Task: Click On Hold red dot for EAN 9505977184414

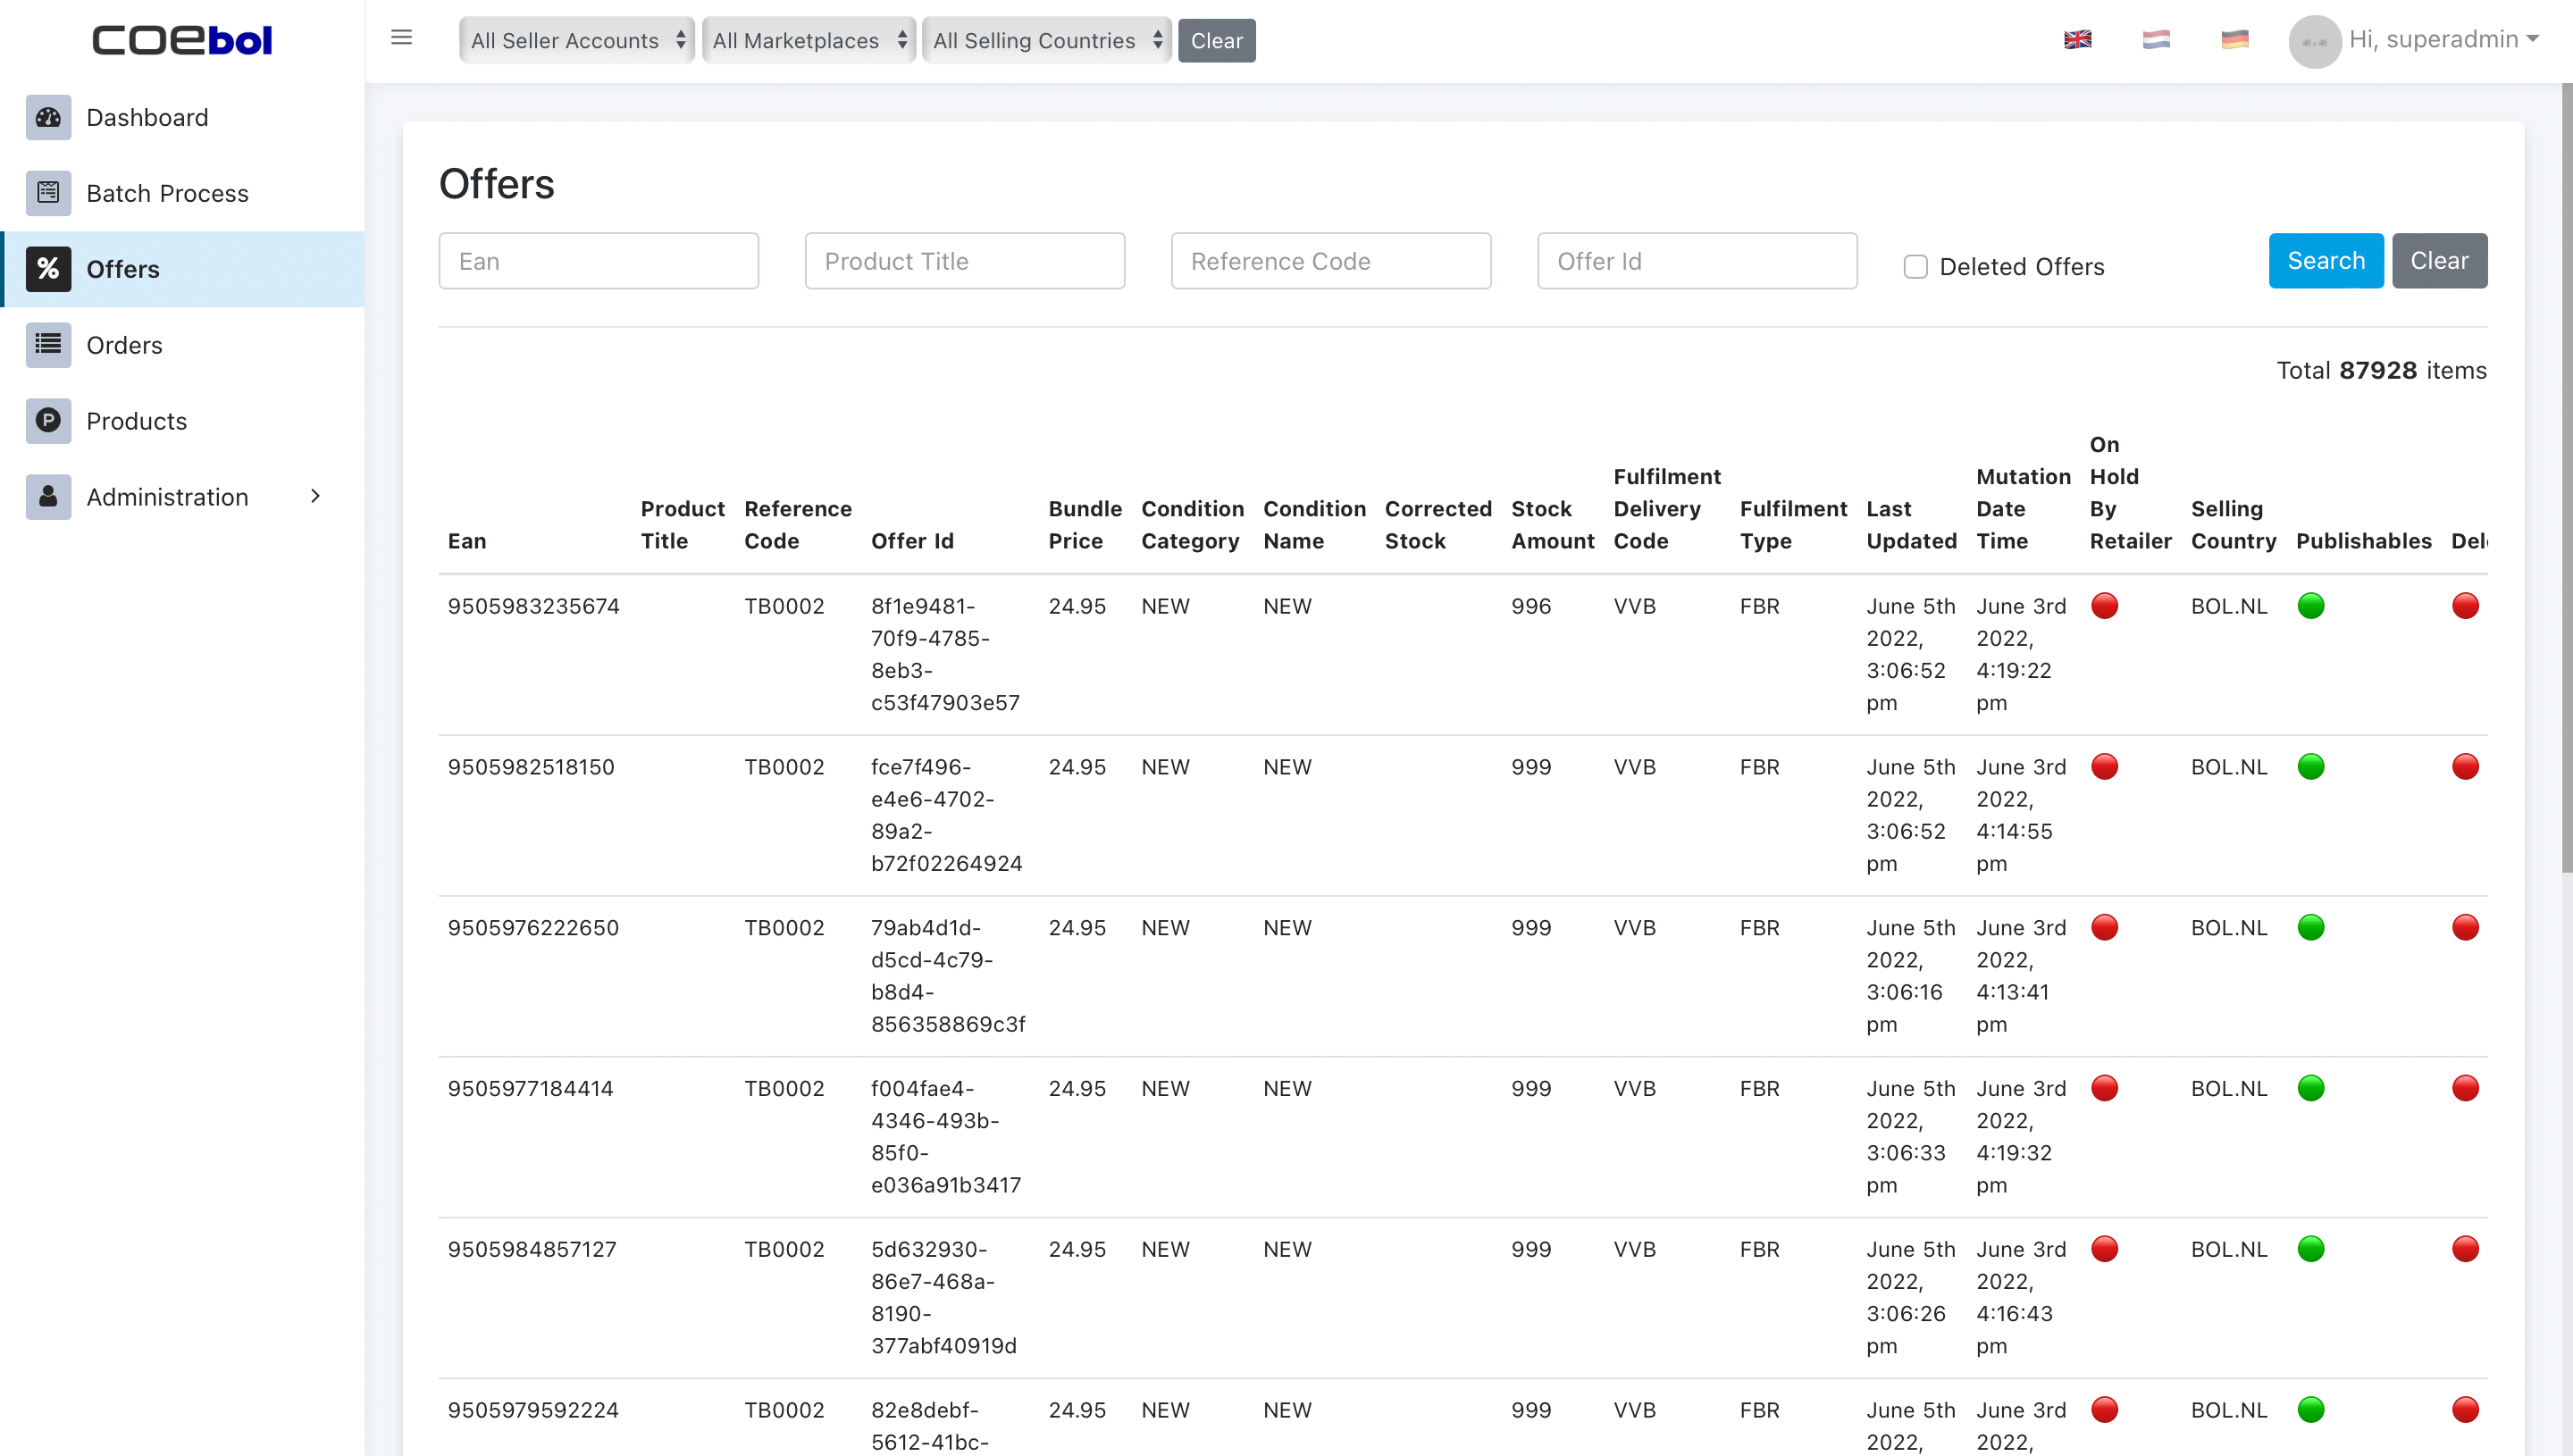Action: [2104, 1088]
